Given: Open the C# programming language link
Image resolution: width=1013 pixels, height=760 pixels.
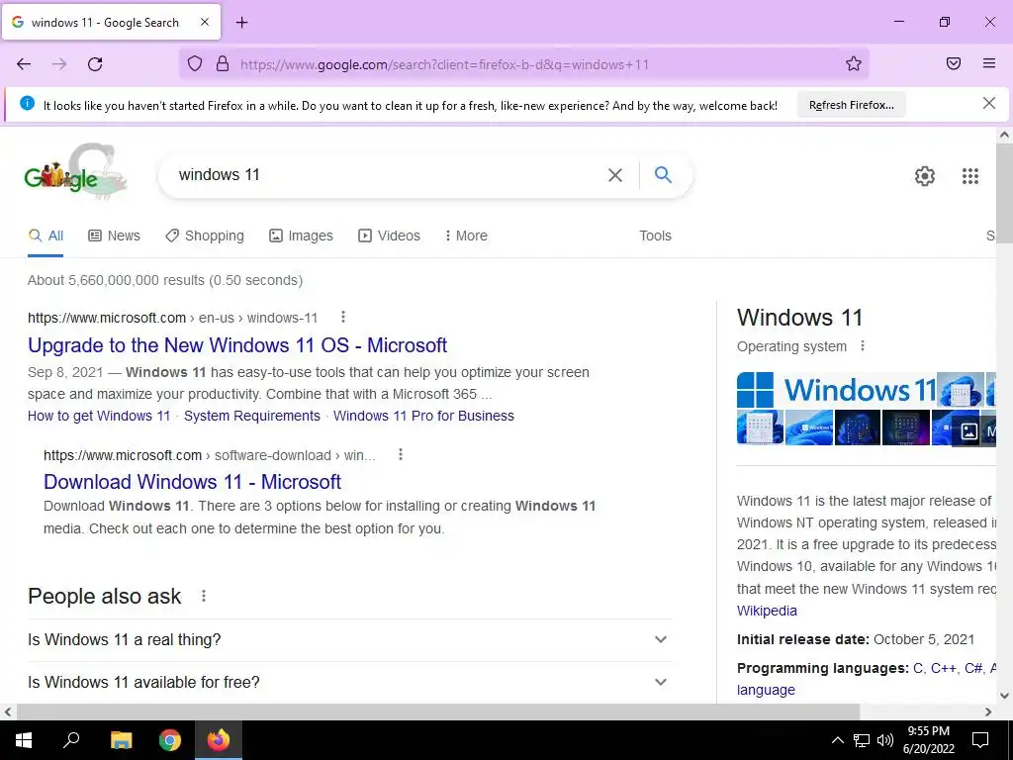Looking at the screenshot, I should coord(973,668).
